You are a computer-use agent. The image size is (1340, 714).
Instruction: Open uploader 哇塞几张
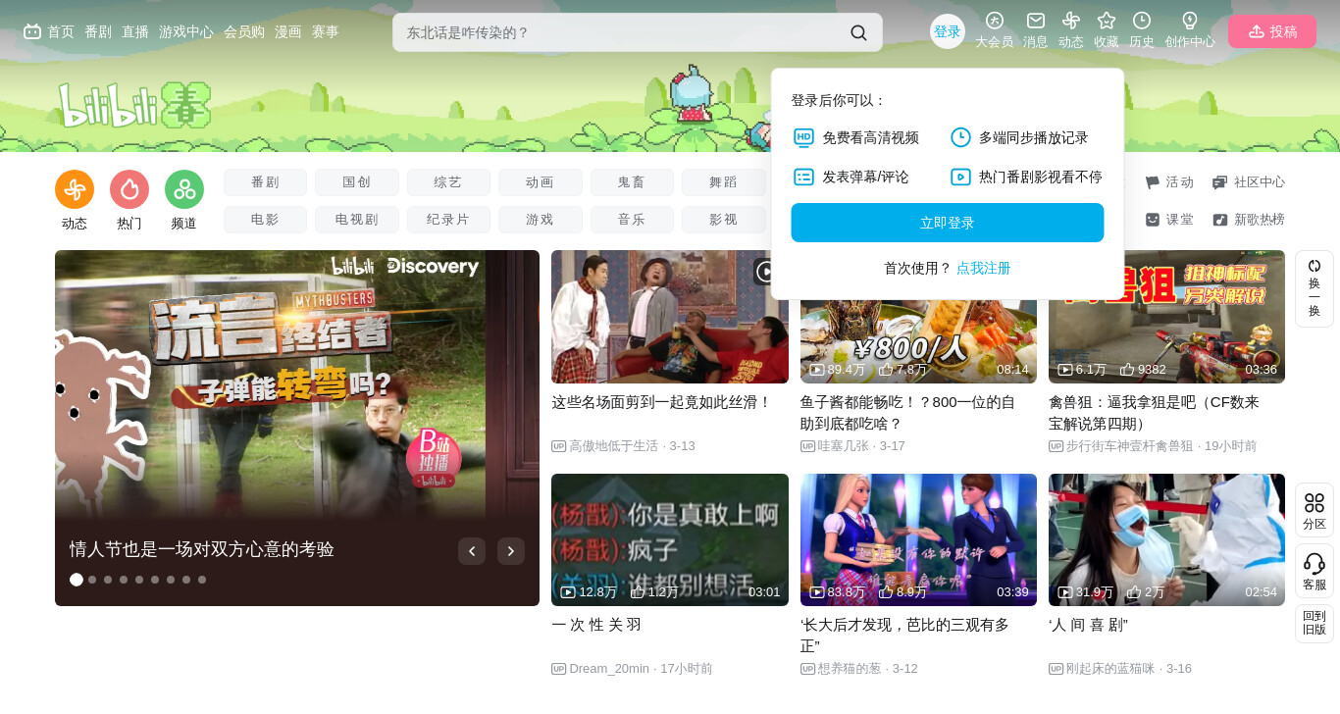pyautogui.click(x=844, y=446)
